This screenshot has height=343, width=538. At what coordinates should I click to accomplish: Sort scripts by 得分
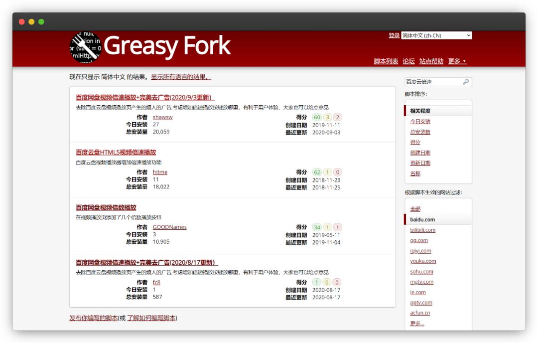tap(416, 142)
